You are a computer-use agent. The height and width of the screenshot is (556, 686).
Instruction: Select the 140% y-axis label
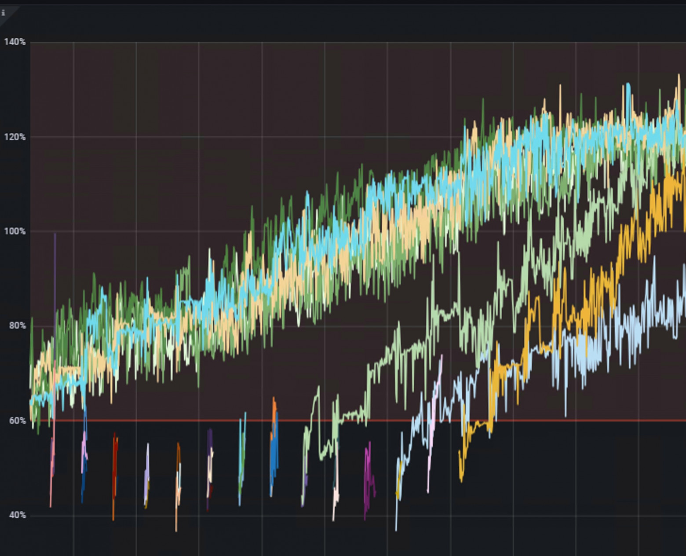click(x=15, y=42)
